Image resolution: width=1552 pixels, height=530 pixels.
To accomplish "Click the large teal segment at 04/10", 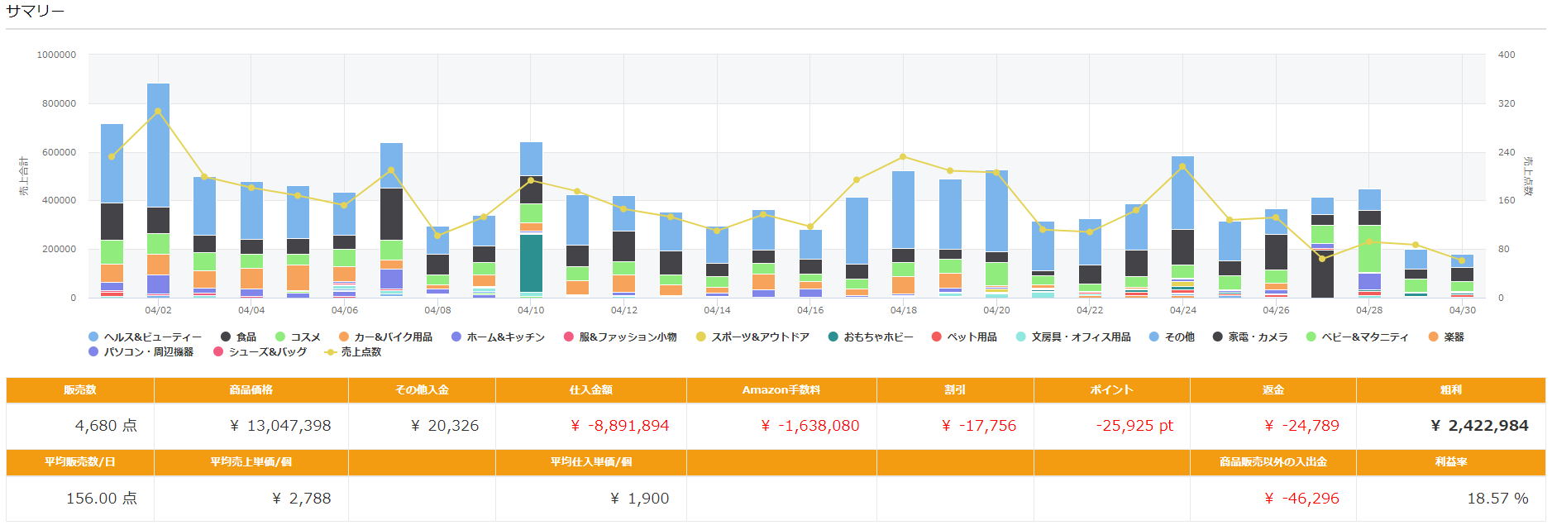I will (x=531, y=263).
